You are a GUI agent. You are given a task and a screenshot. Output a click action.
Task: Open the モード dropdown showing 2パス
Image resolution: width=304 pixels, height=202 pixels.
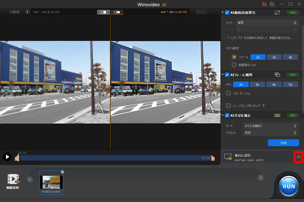270,126
